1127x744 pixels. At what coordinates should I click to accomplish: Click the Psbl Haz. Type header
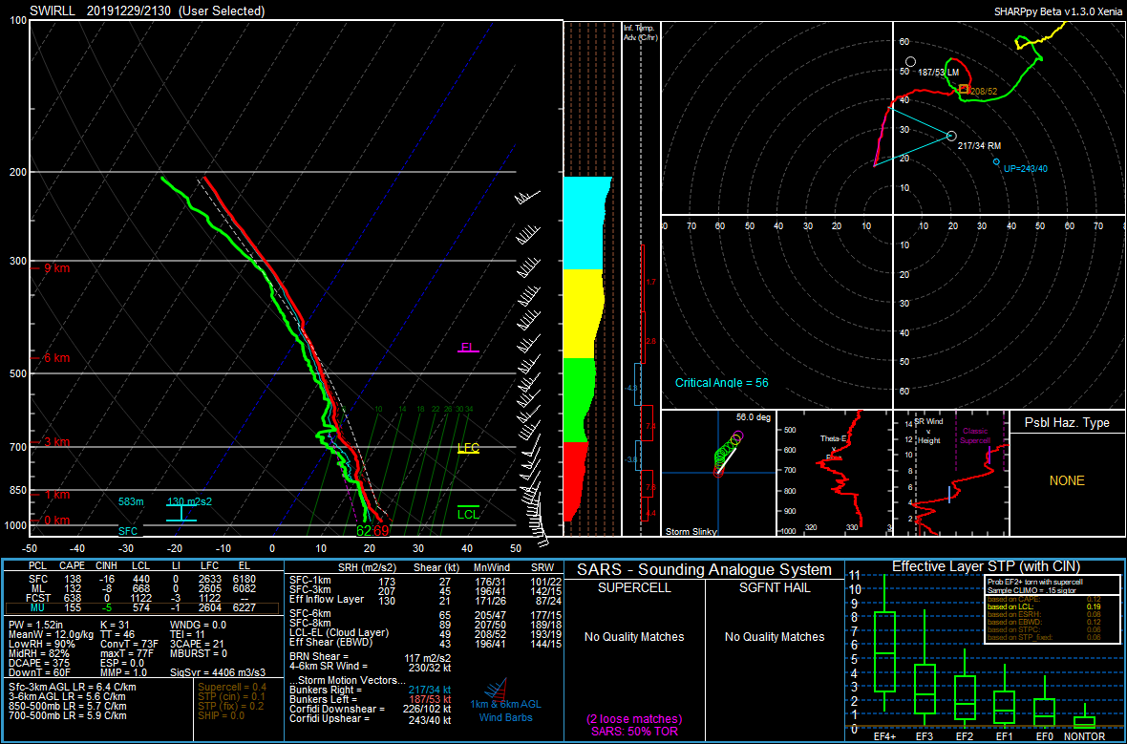[1067, 423]
